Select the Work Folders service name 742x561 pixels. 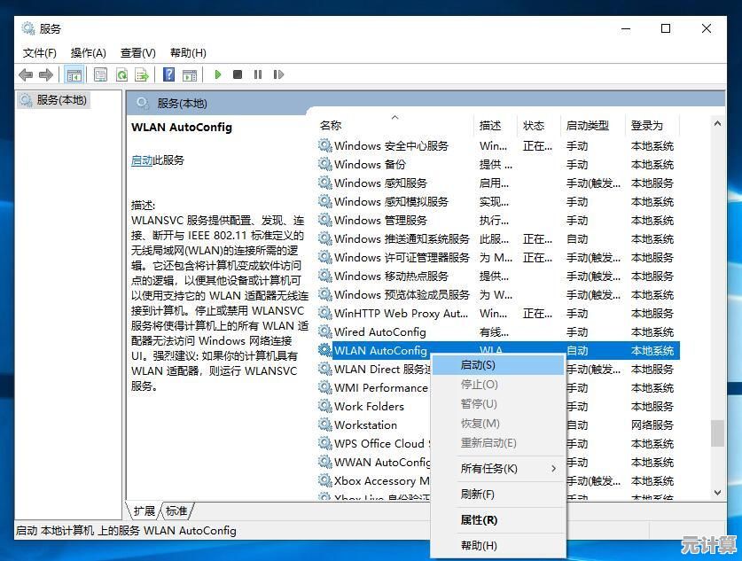click(369, 406)
